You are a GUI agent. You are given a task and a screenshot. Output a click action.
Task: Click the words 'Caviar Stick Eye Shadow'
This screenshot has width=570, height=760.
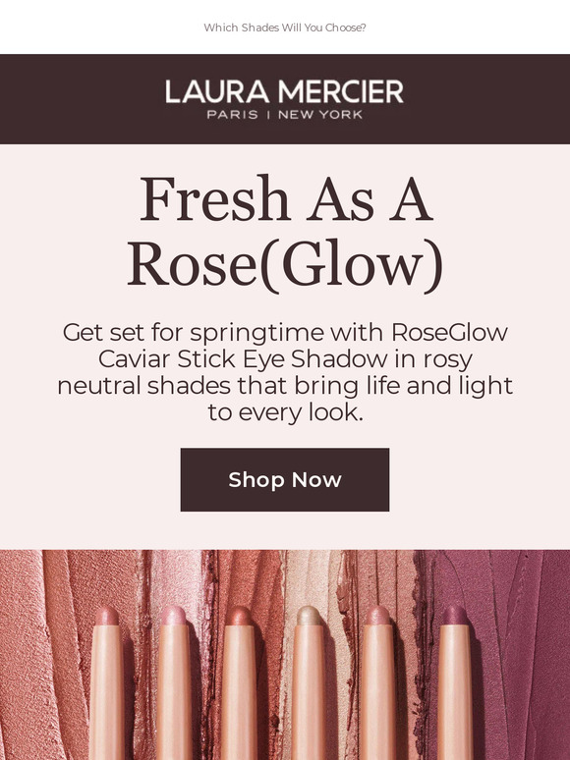click(x=243, y=359)
